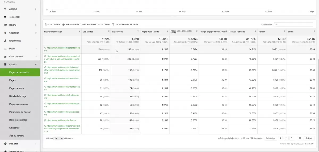This screenshot has height=152, width=319.
Task: Sort by Temps Engagé Moyen / Visite column
Action: click(213, 31)
